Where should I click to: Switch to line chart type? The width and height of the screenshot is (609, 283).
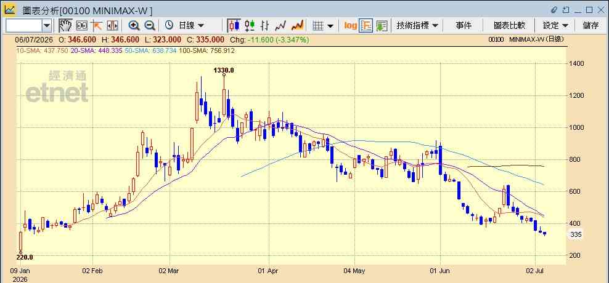click(x=280, y=26)
